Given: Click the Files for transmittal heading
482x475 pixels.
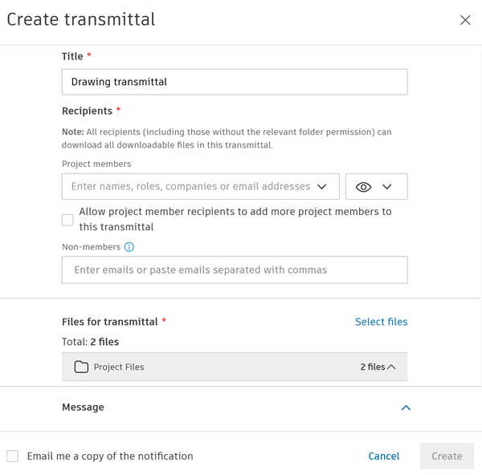Looking at the screenshot, I should (x=110, y=322).
